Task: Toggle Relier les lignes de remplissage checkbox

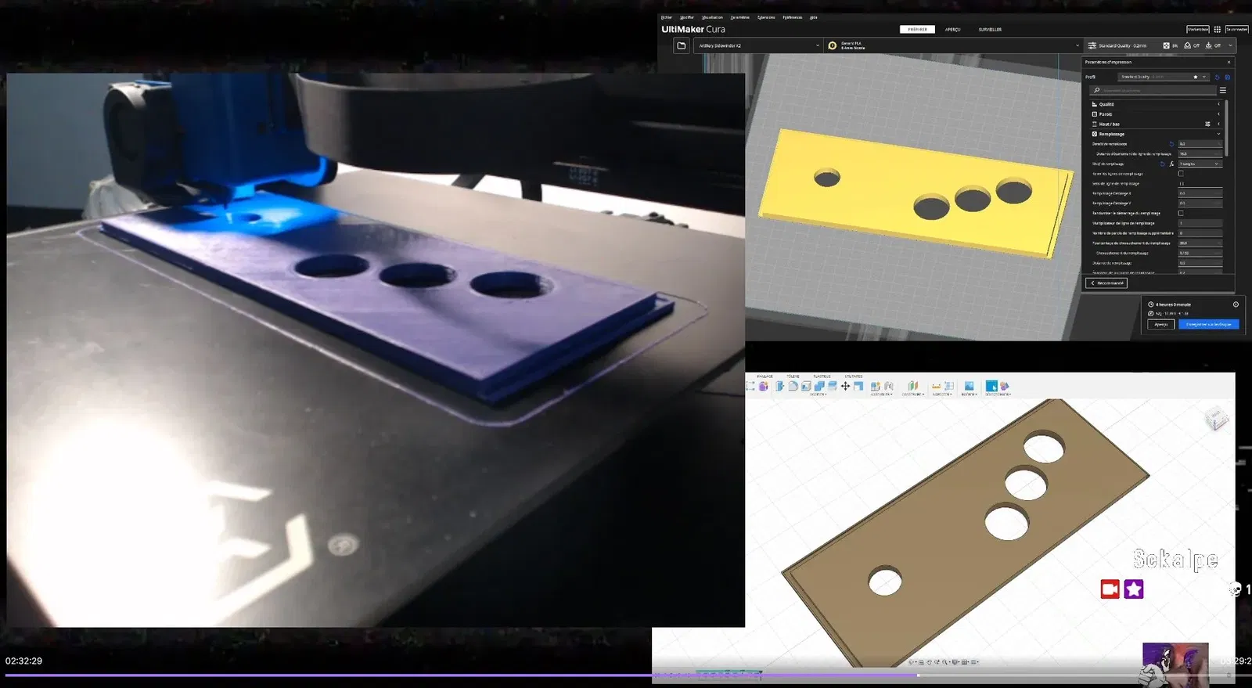Action: 1181,174
